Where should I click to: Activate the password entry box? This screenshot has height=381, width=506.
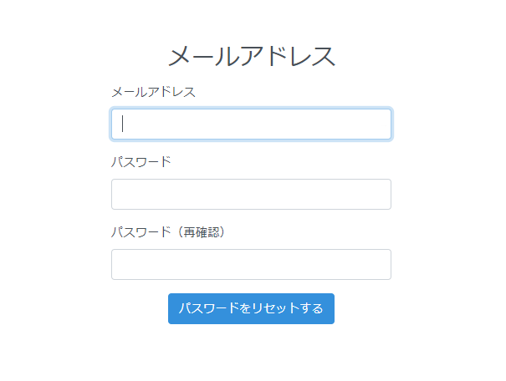pyautogui.click(x=251, y=194)
